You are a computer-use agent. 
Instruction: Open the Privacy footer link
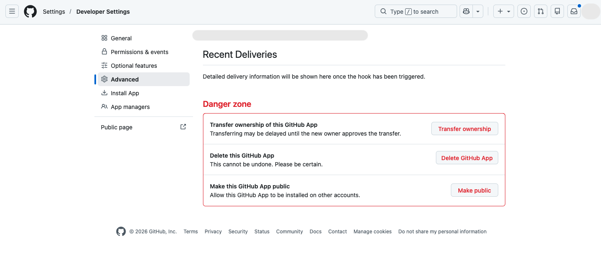tap(213, 232)
